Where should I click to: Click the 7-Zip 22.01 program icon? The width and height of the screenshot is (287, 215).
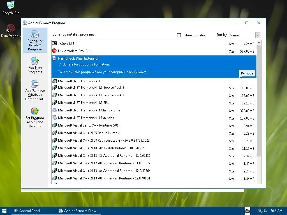pos(54,43)
